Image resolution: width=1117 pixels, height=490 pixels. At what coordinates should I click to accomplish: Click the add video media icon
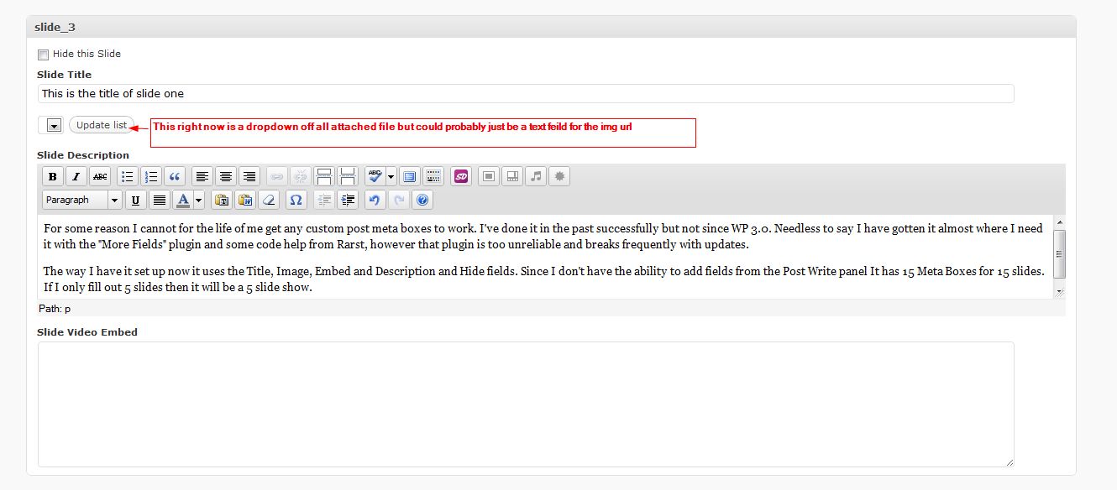tap(511, 176)
